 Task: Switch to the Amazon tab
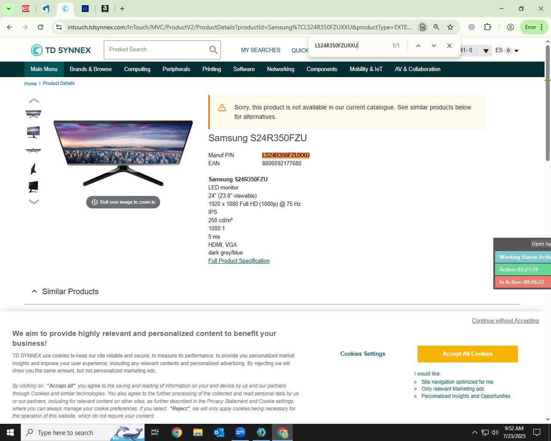tap(105, 9)
